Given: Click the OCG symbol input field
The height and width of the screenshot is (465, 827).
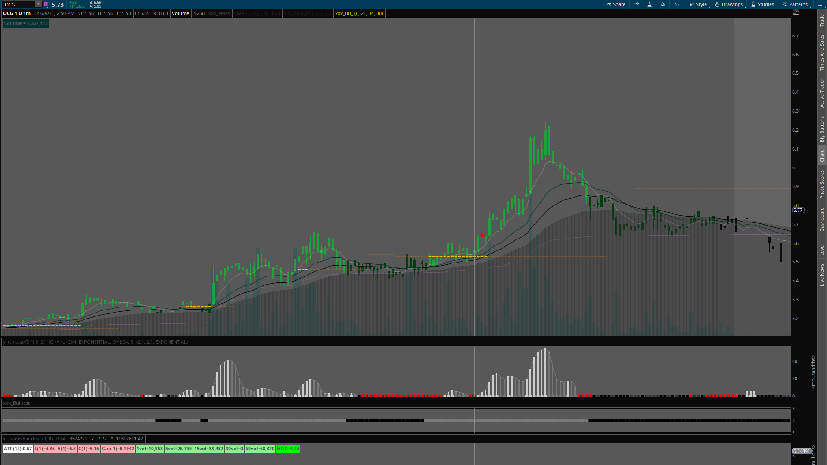Looking at the screenshot, I should (18, 4).
